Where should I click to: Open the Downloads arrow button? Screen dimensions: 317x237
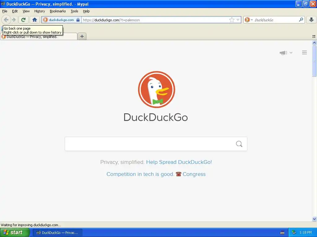pyautogui.click(x=311, y=20)
